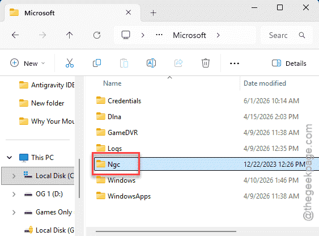
Task: Expand the OG 1 (D:) drive node
Action: tap(14, 194)
